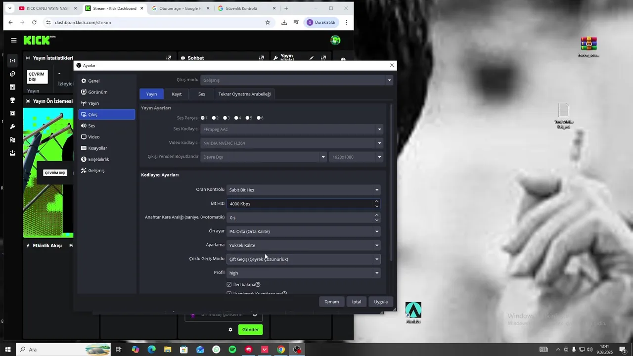633x356 pixels.
Task: Open the Ses Kodlayıcı dropdown
Action: 292,129
